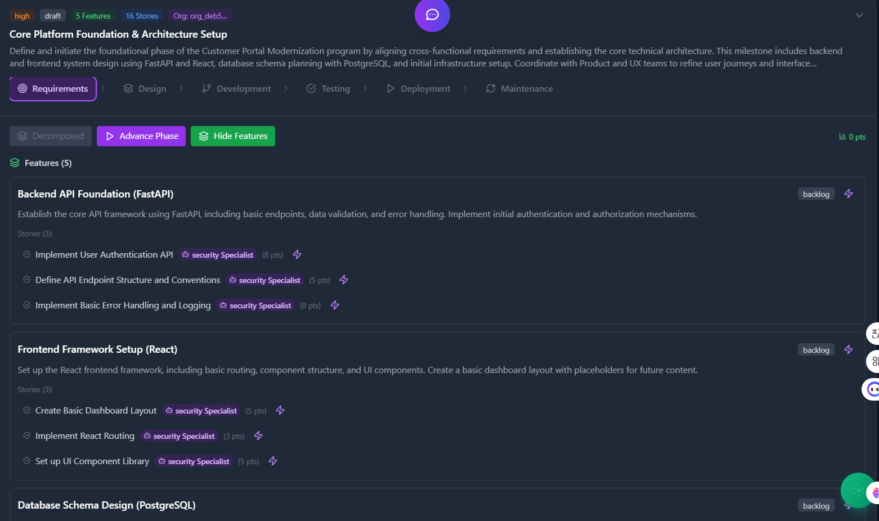Click security Specialist tag on Set up UI Component Library

pyautogui.click(x=194, y=461)
